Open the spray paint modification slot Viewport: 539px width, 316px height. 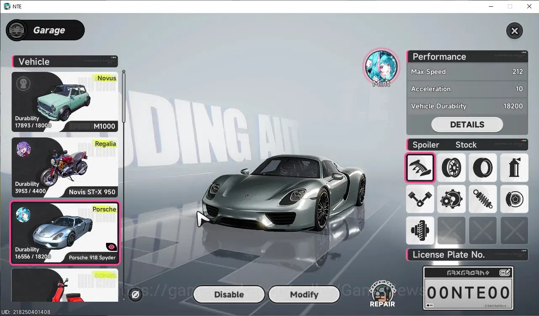tap(514, 167)
